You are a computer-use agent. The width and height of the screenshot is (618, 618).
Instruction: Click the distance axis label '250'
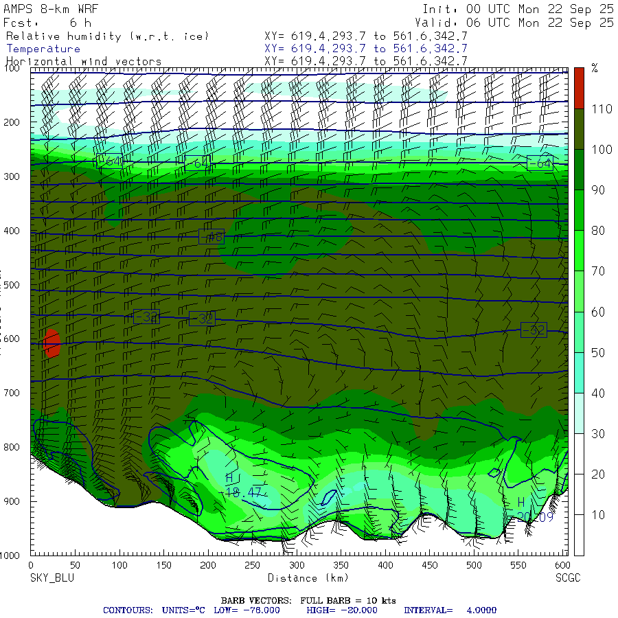coord(252,565)
